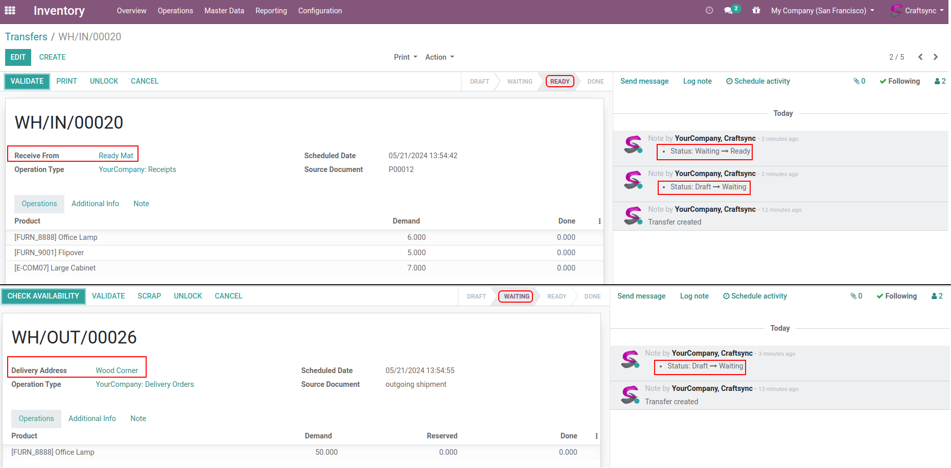Click the gift icon in top bar
Screen dimensions: 951x468
[756, 10]
